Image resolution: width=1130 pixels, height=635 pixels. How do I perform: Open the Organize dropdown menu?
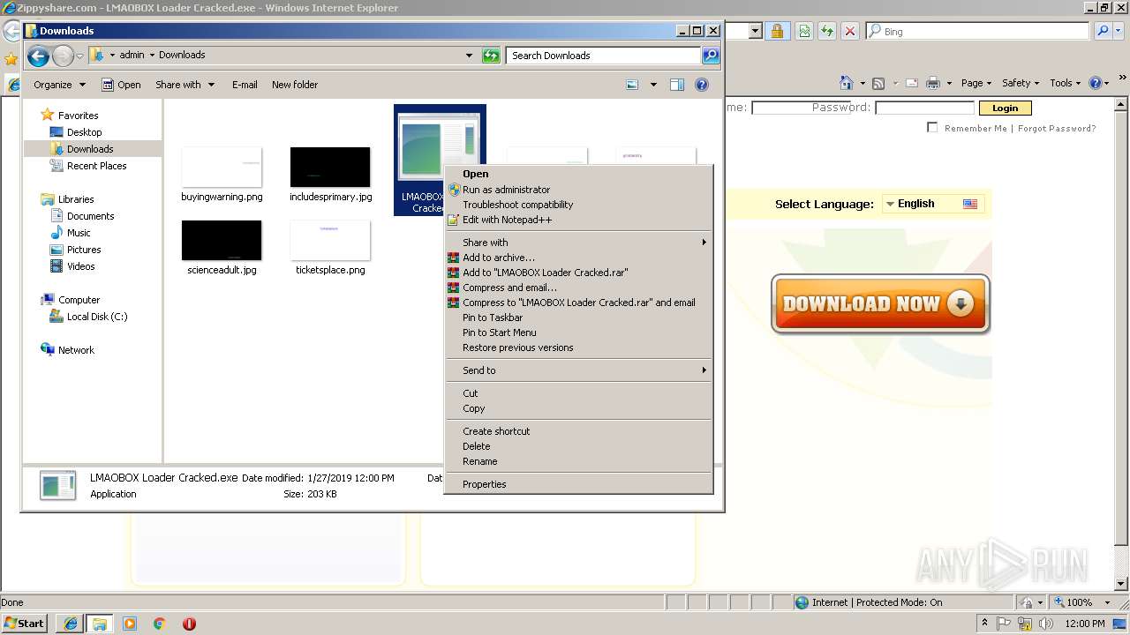[x=59, y=85]
